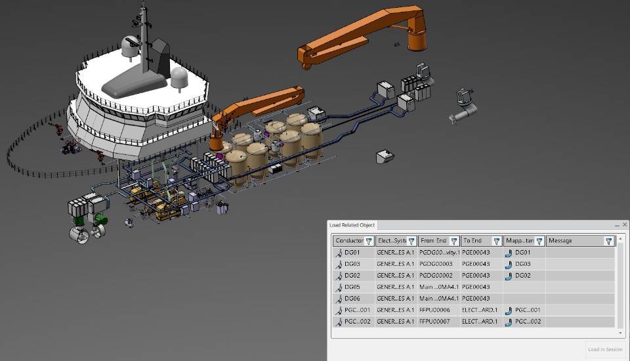Select From End cell FFPU00007
The width and height of the screenshot is (630, 361).
tap(434, 322)
